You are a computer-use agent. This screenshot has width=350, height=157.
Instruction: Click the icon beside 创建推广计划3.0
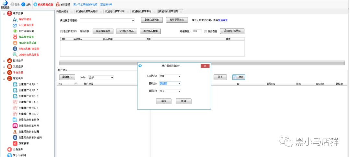15,96
